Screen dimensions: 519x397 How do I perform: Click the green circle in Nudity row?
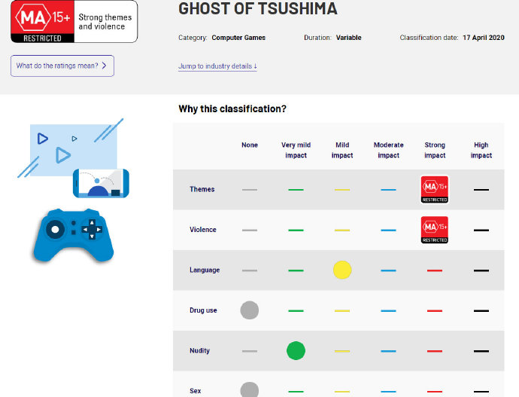coord(296,350)
